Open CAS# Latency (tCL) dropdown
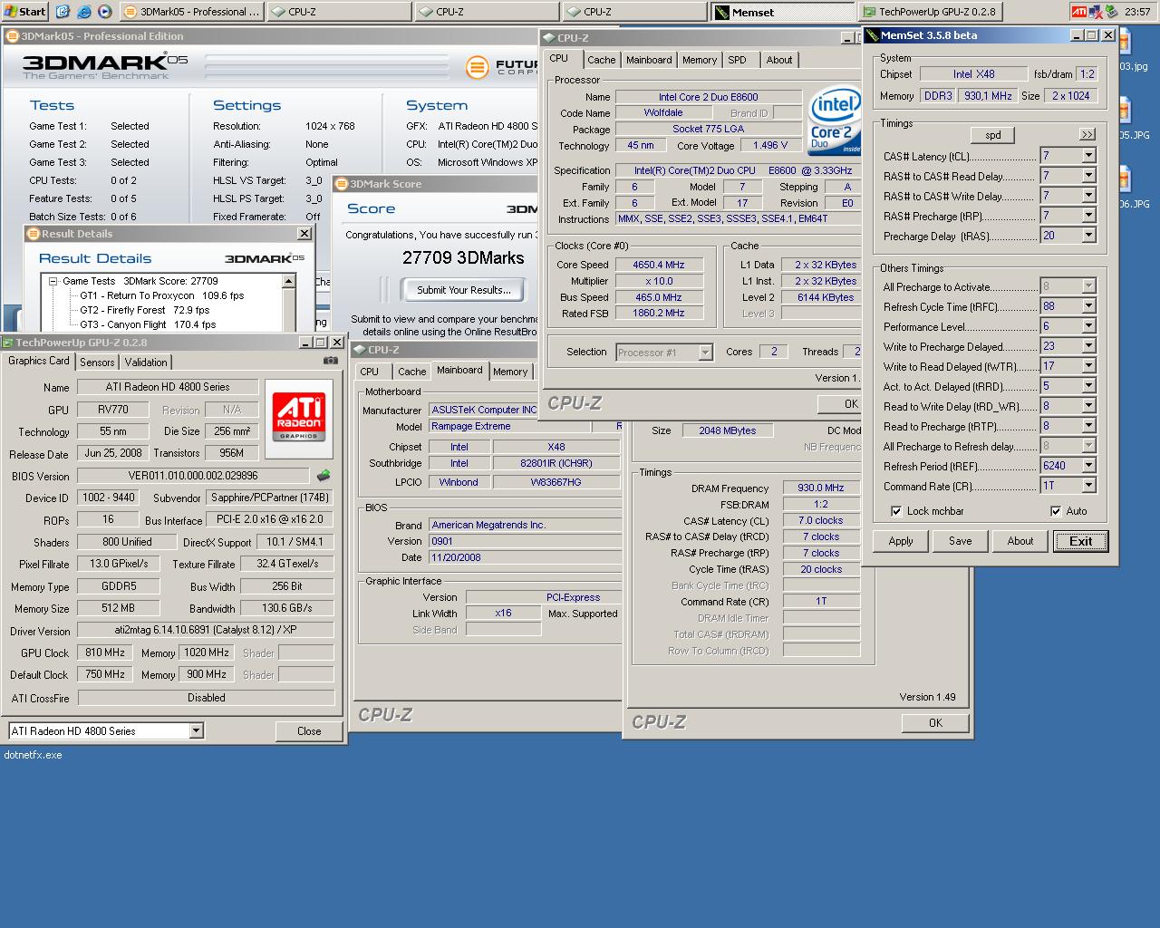Image resolution: width=1160 pixels, height=928 pixels. (1088, 156)
